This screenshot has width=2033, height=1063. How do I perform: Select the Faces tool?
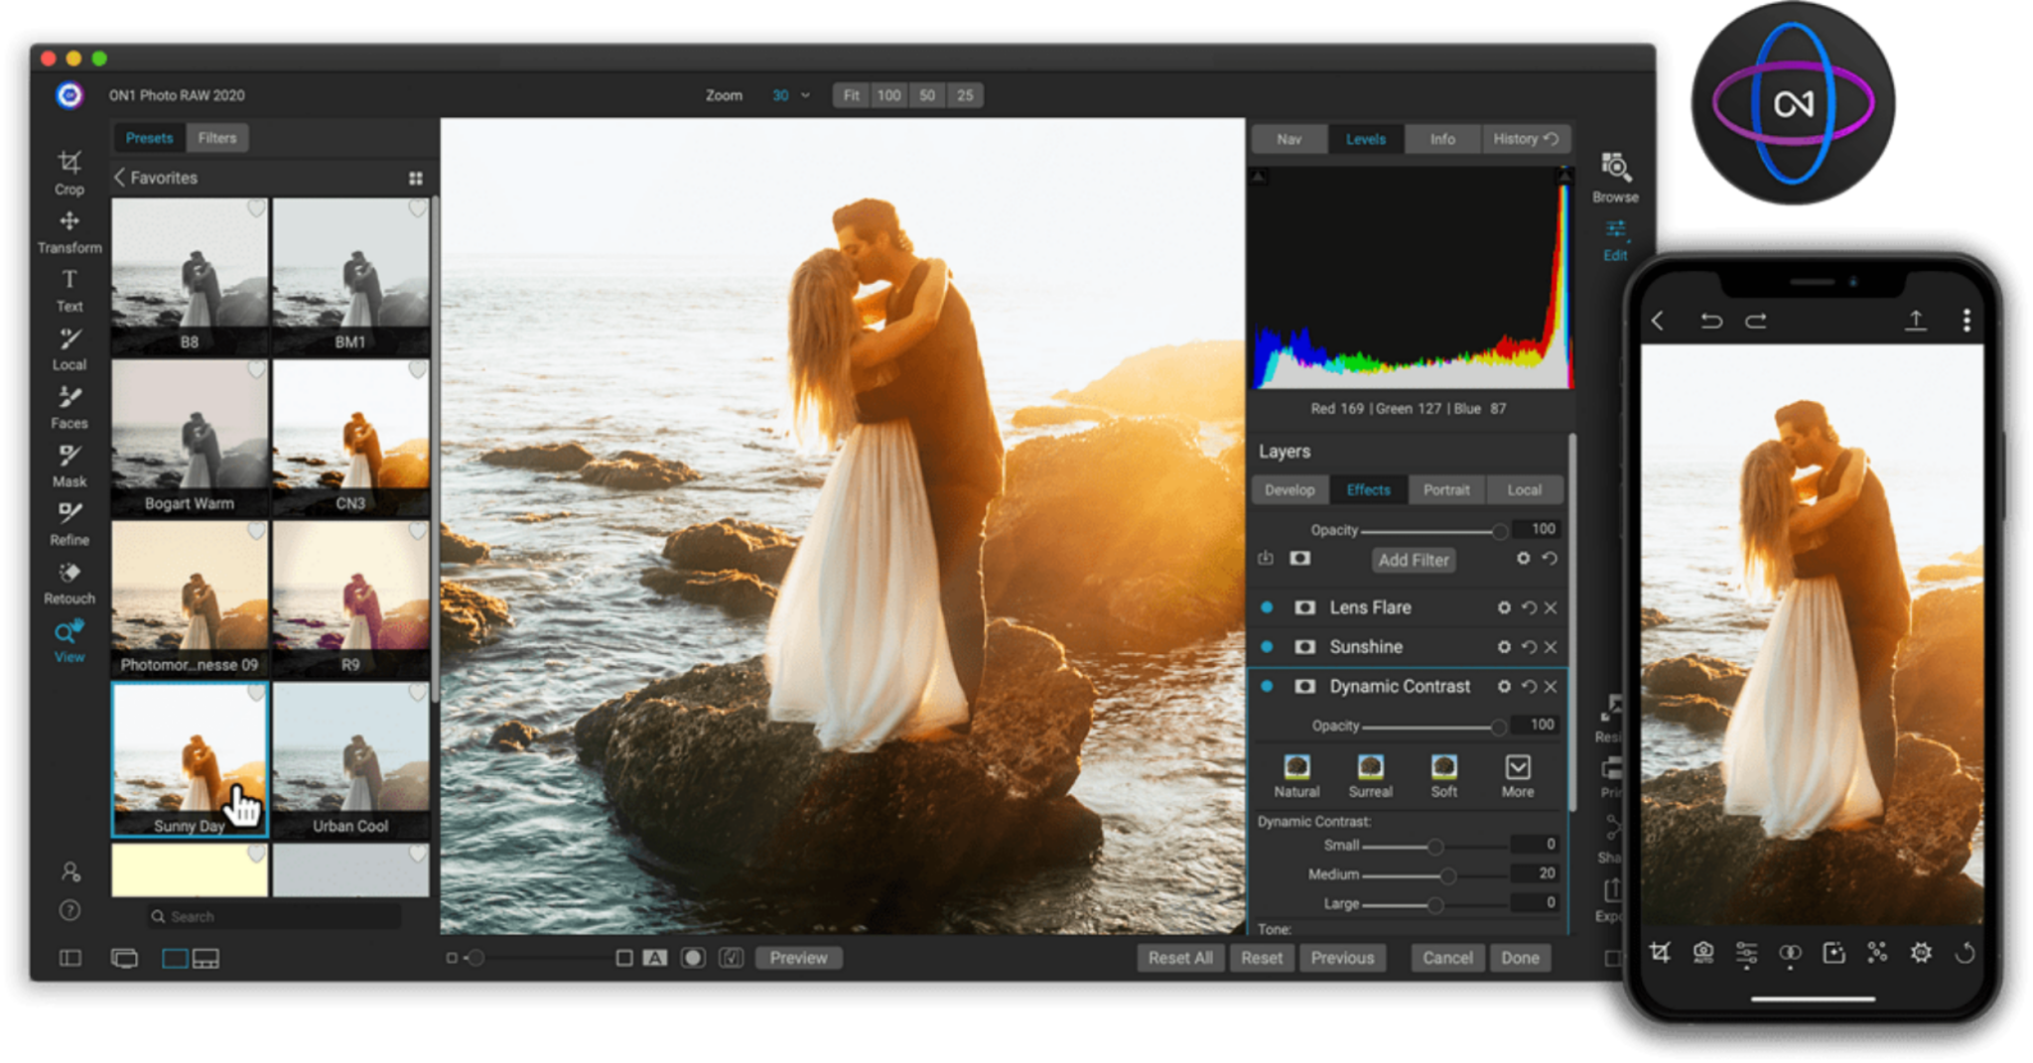(x=68, y=407)
